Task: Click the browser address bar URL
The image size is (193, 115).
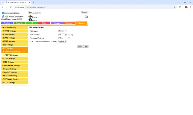Action: [x=35, y=7]
